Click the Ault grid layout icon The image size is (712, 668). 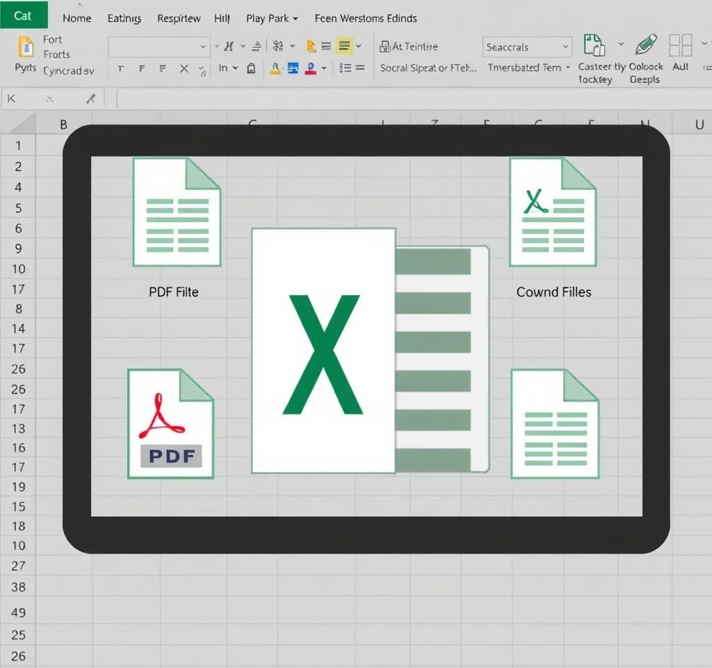pos(680,45)
